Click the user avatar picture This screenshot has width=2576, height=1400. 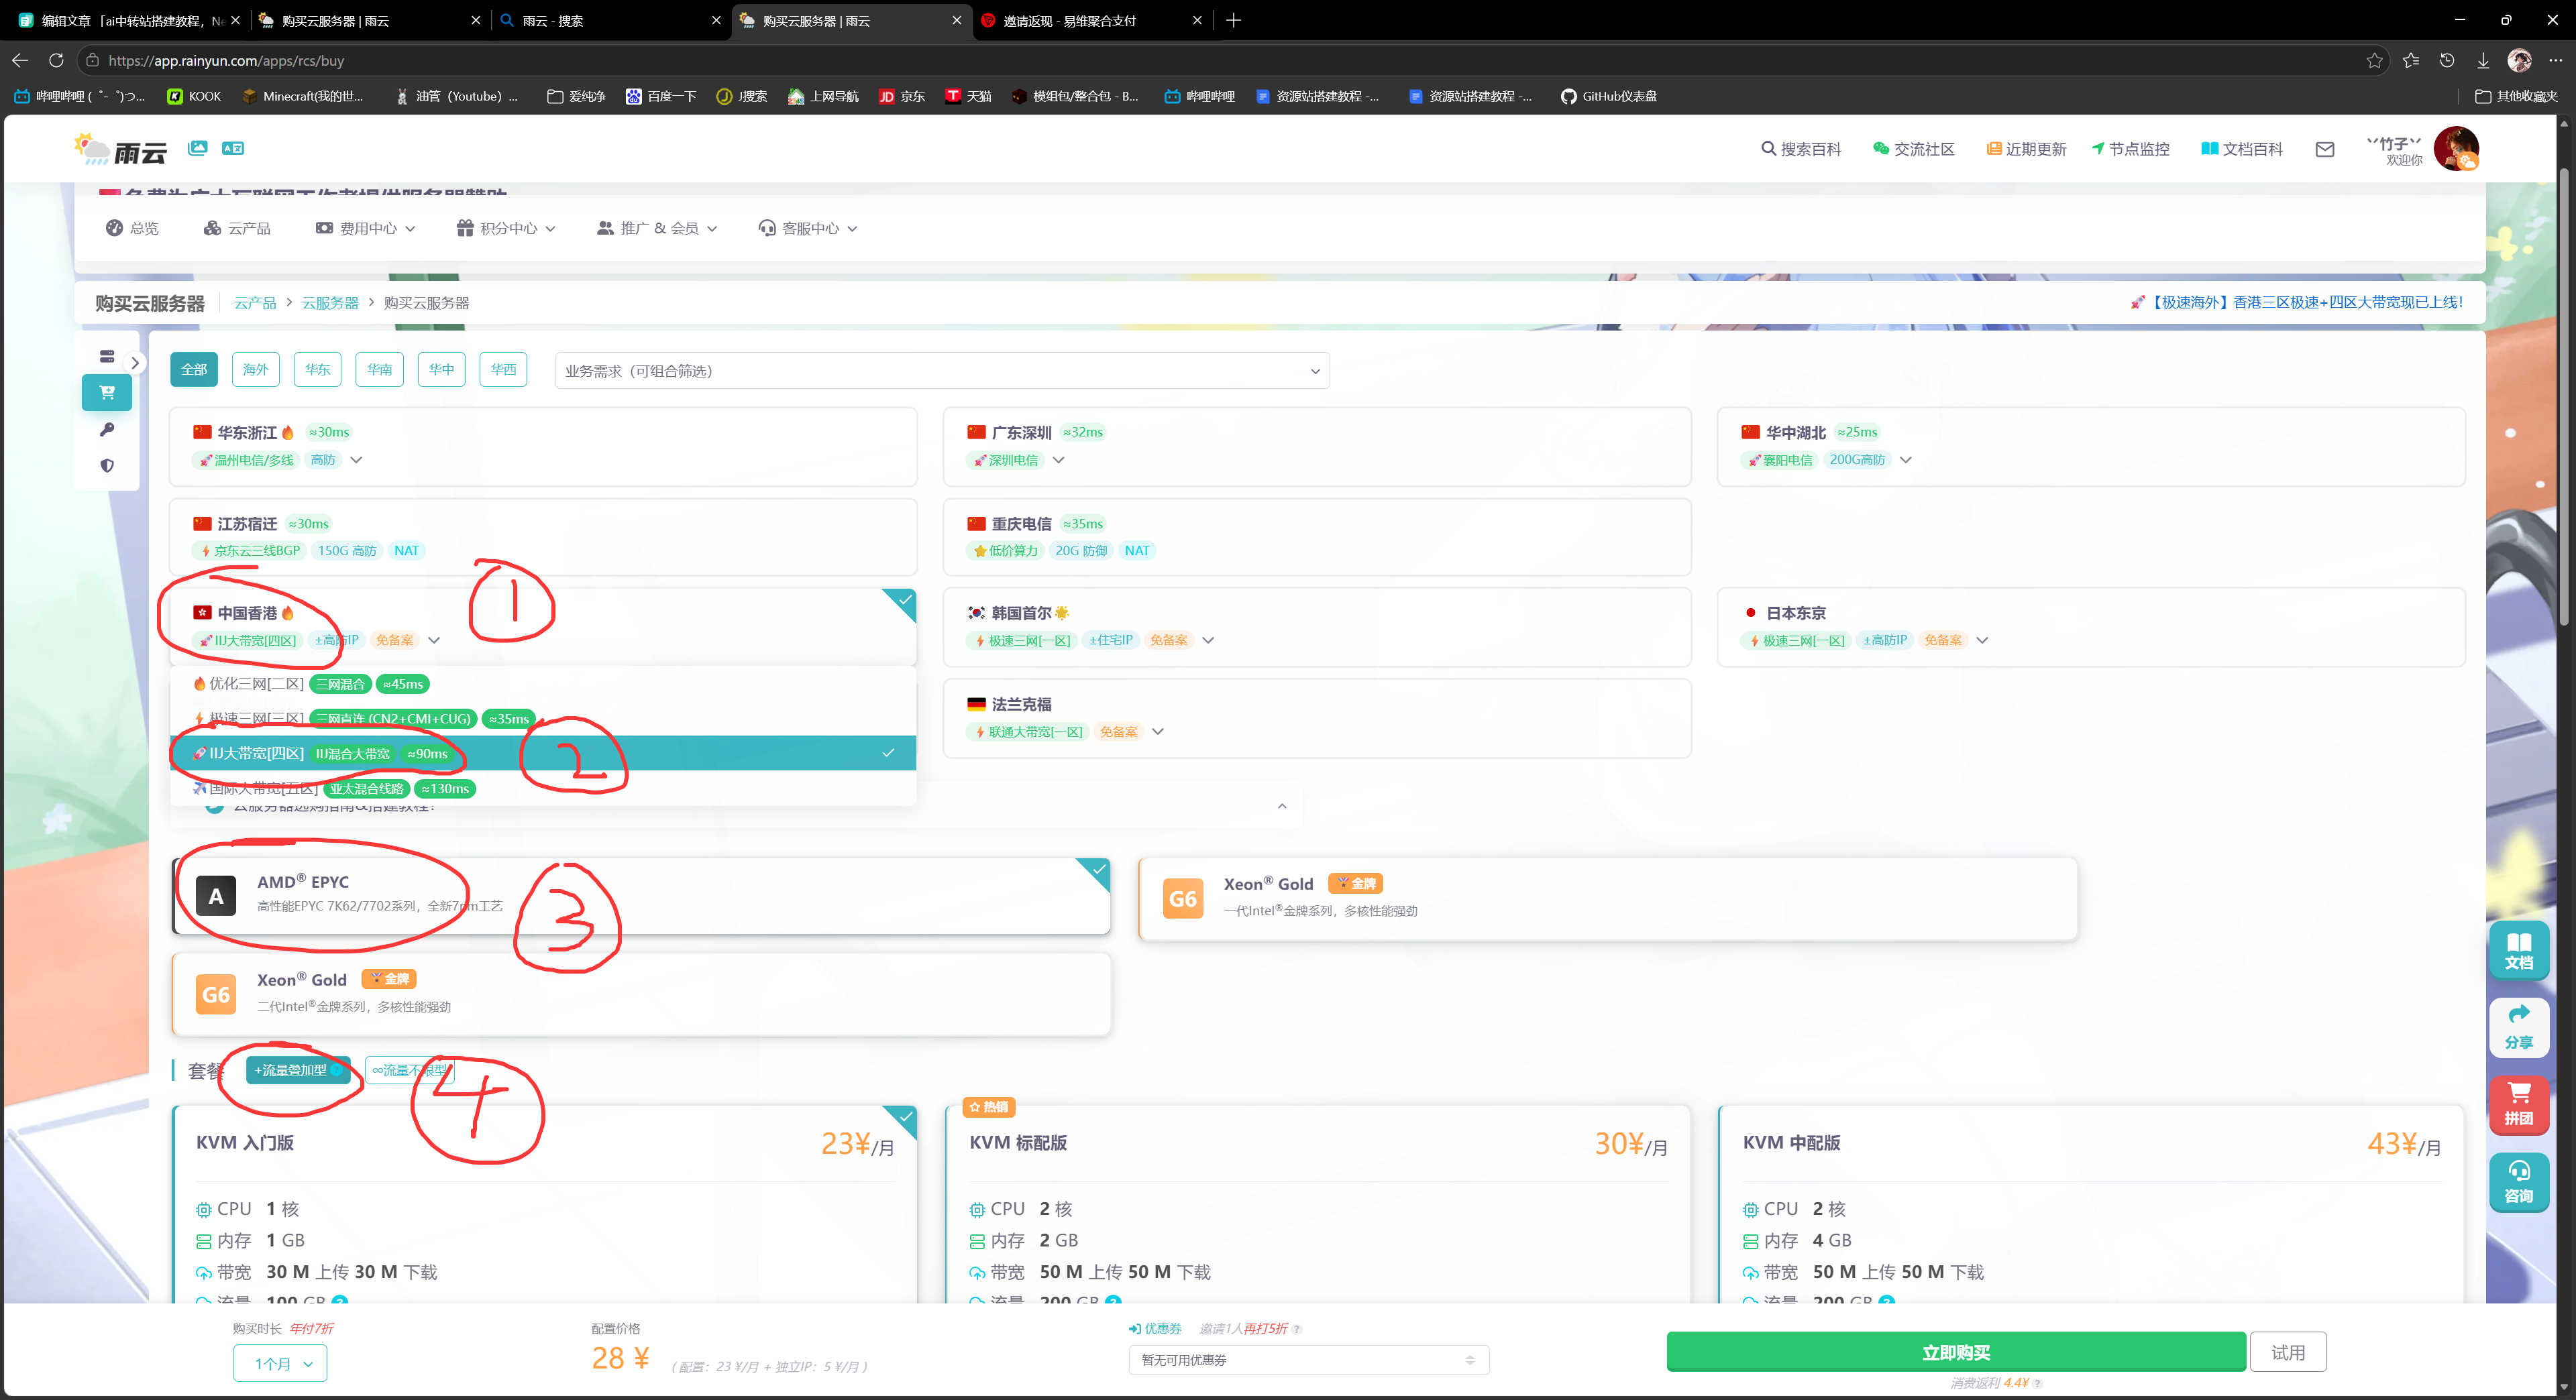[x=2456, y=149]
